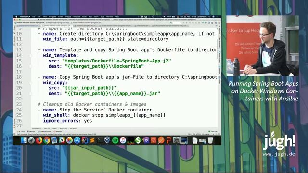The height and width of the screenshot is (173, 308).
Task: Click 'Stop the Service´ Docker container' name
Action: pyautogui.click(x=106, y=110)
